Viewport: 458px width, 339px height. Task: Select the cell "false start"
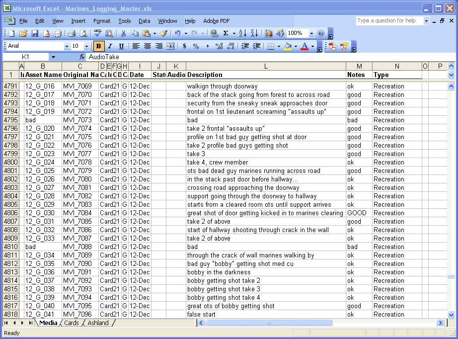(266, 315)
